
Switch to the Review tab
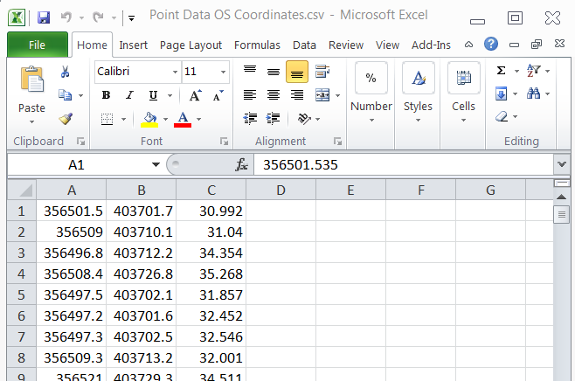pyautogui.click(x=346, y=45)
